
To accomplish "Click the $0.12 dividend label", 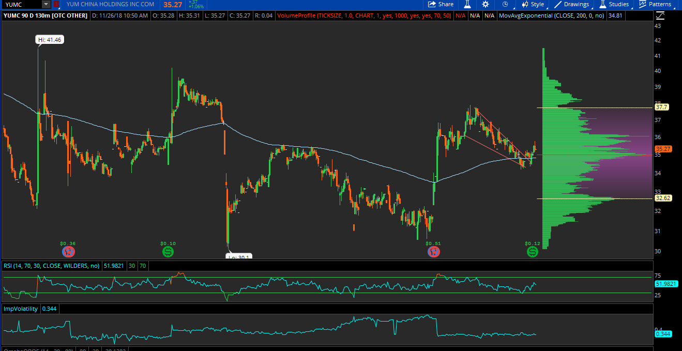I will [x=532, y=243].
